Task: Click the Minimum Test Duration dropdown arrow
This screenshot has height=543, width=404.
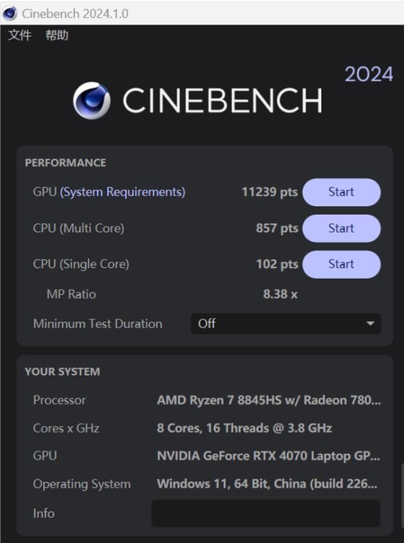Action: click(x=370, y=324)
